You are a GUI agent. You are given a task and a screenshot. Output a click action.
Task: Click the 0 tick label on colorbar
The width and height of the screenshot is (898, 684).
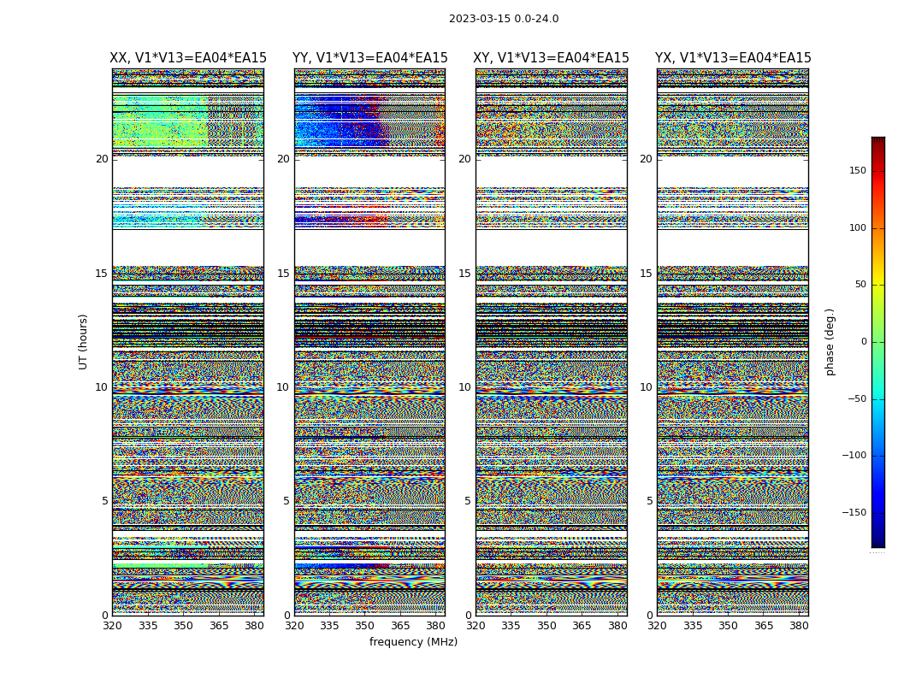tap(864, 342)
